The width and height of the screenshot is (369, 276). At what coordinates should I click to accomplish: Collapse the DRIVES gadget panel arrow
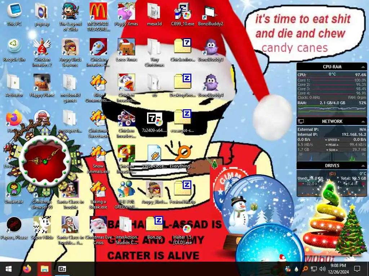(363, 166)
